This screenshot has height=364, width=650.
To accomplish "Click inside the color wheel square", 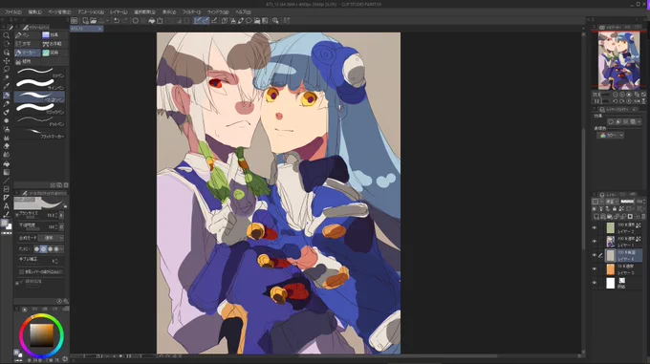I will (x=41, y=335).
